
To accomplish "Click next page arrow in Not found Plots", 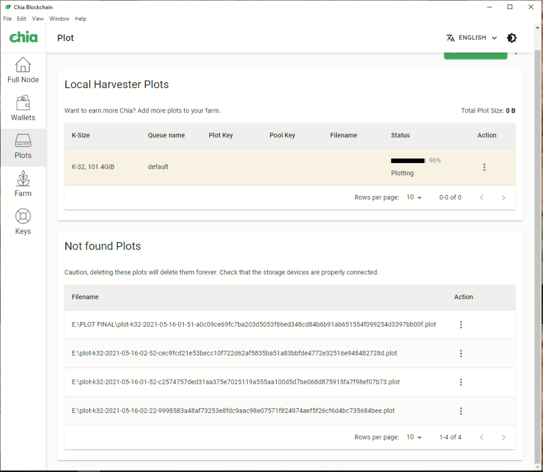I will click(503, 437).
